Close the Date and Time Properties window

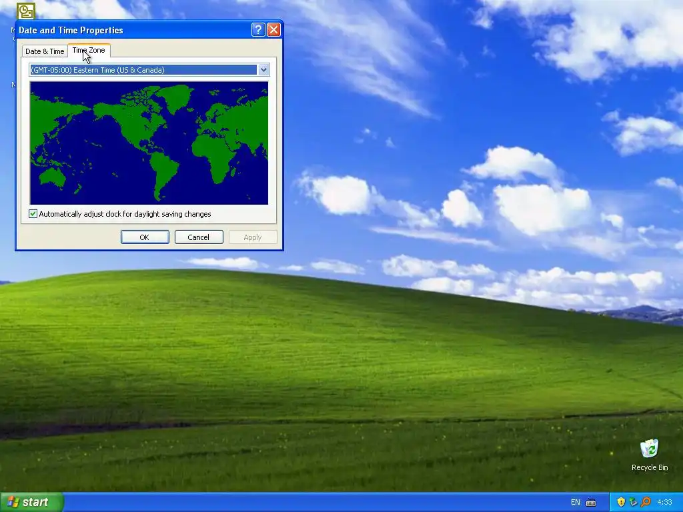tap(273, 29)
